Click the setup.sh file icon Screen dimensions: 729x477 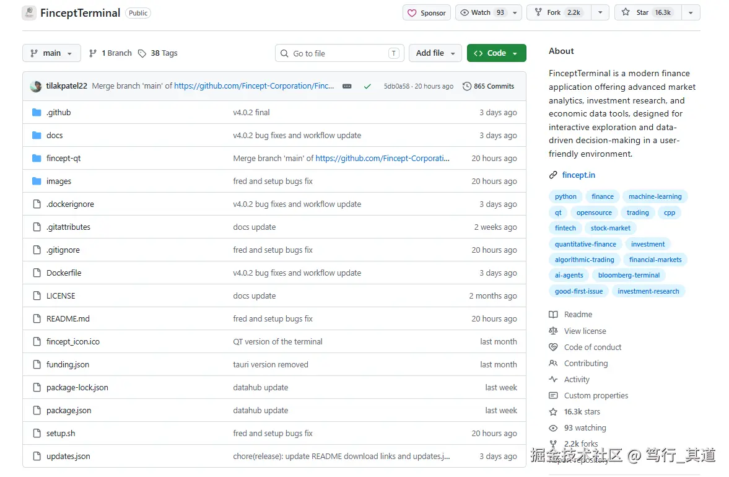pos(37,433)
